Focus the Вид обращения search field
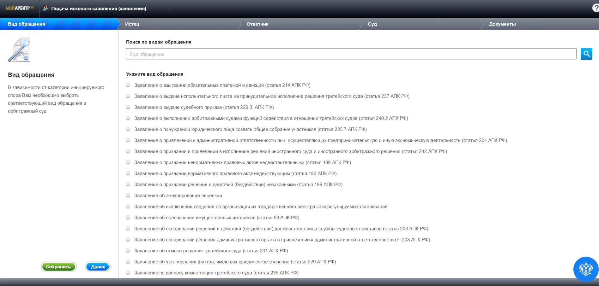This screenshot has width=599, height=286. tap(351, 54)
